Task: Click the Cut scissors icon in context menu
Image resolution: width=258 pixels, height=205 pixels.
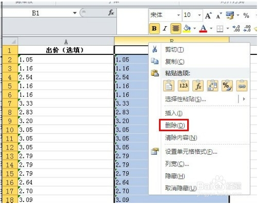Action: coord(155,49)
